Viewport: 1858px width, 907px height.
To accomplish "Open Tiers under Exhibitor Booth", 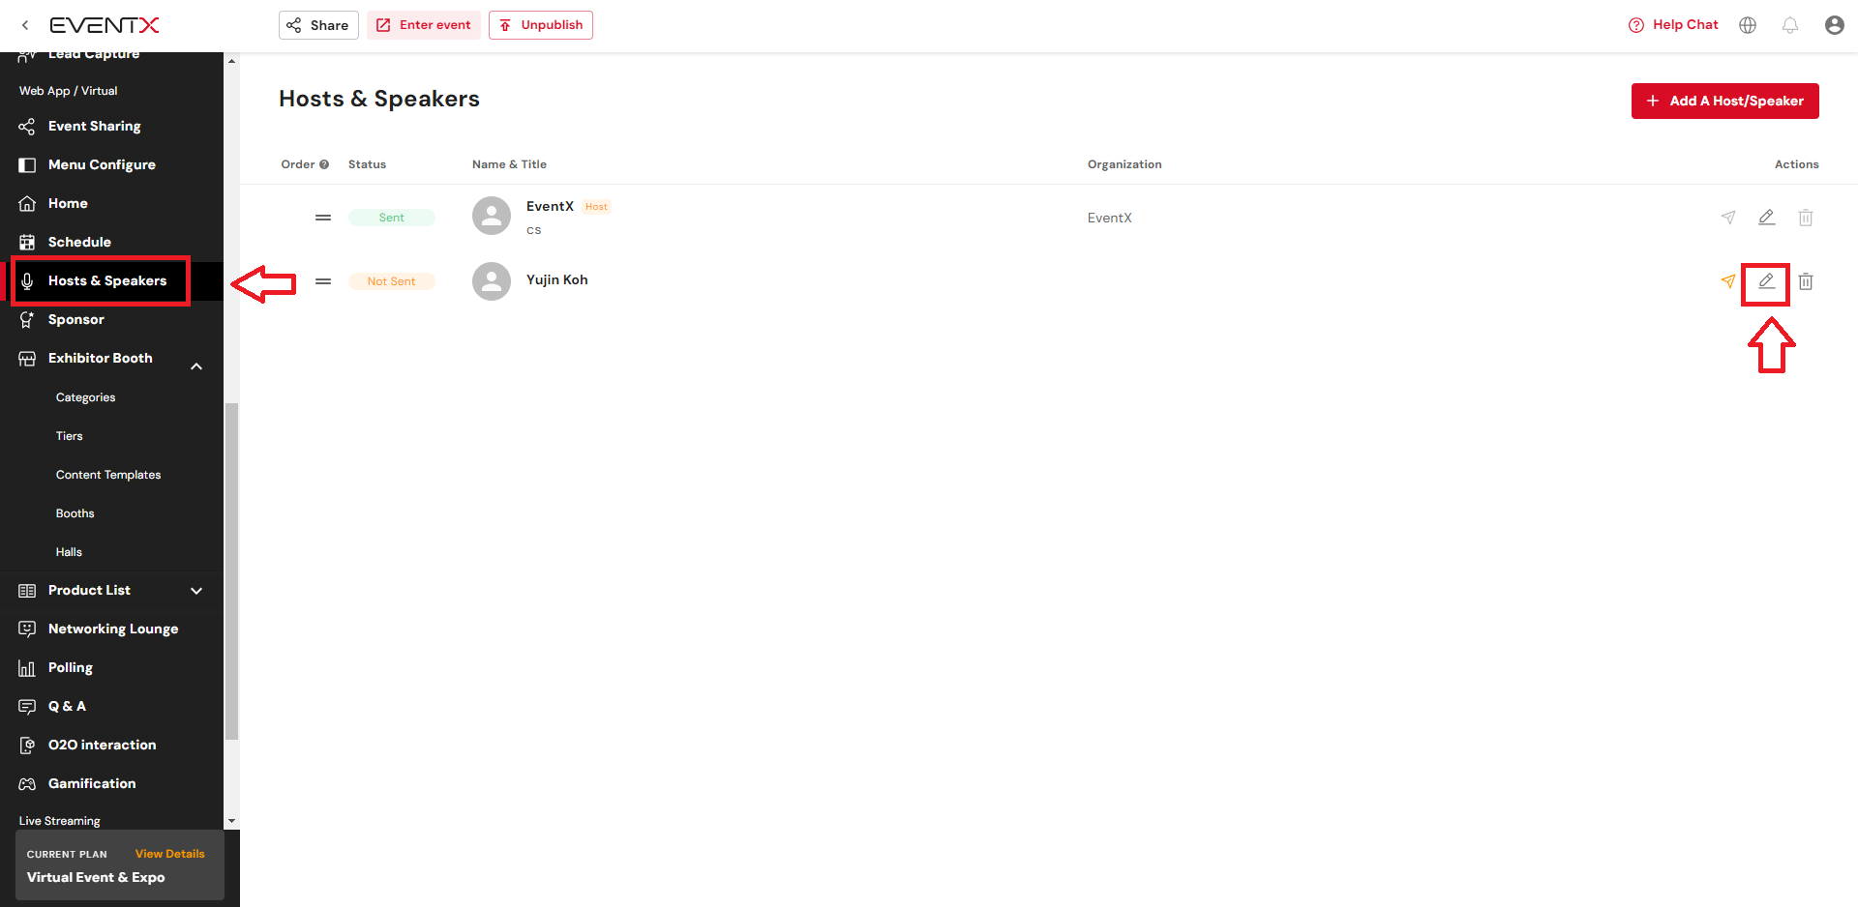I will [x=70, y=436].
